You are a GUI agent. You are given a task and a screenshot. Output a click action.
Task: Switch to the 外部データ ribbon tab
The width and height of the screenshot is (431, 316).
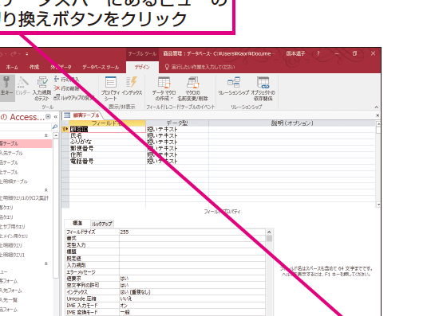pos(61,67)
